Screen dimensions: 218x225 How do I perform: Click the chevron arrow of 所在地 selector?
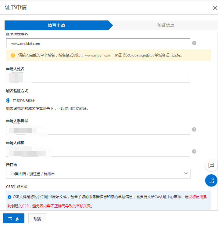[186, 173]
